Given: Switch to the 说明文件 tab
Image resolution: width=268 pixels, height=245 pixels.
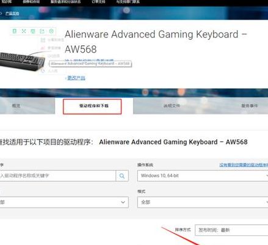Looking at the screenshot, I should [x=172, y=106].
